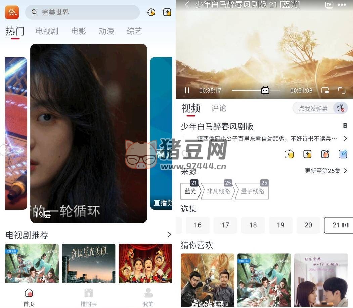
Task: Select the 非凡线路 source
Action: click(x=218, y=191)
